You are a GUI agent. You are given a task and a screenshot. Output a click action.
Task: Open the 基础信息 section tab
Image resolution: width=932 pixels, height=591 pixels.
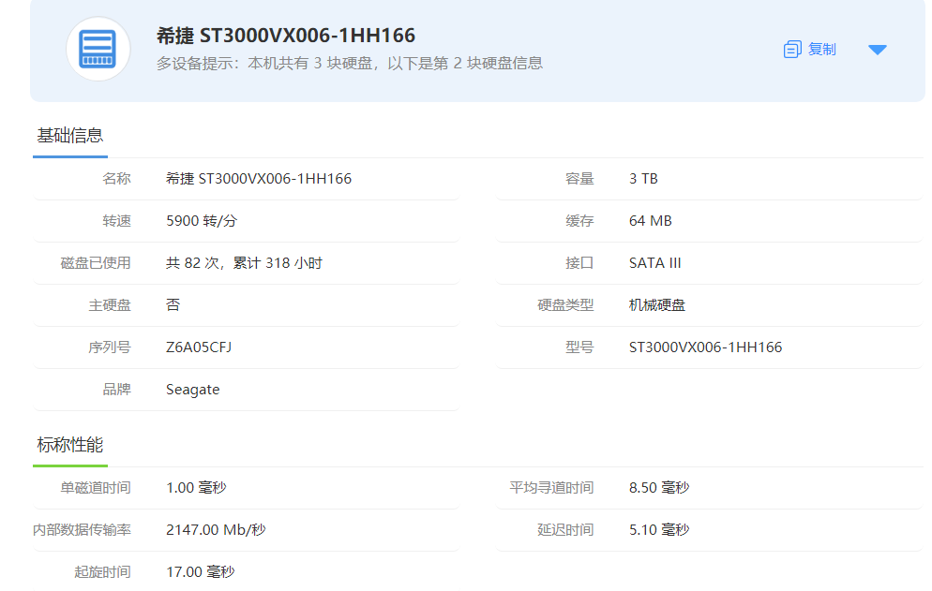(70, 136)
